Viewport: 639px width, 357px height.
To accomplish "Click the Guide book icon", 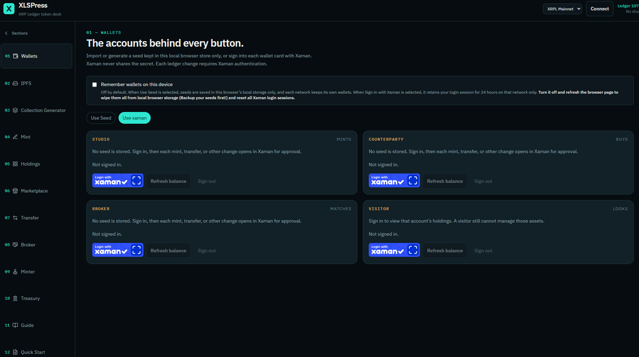I will 15,325.
